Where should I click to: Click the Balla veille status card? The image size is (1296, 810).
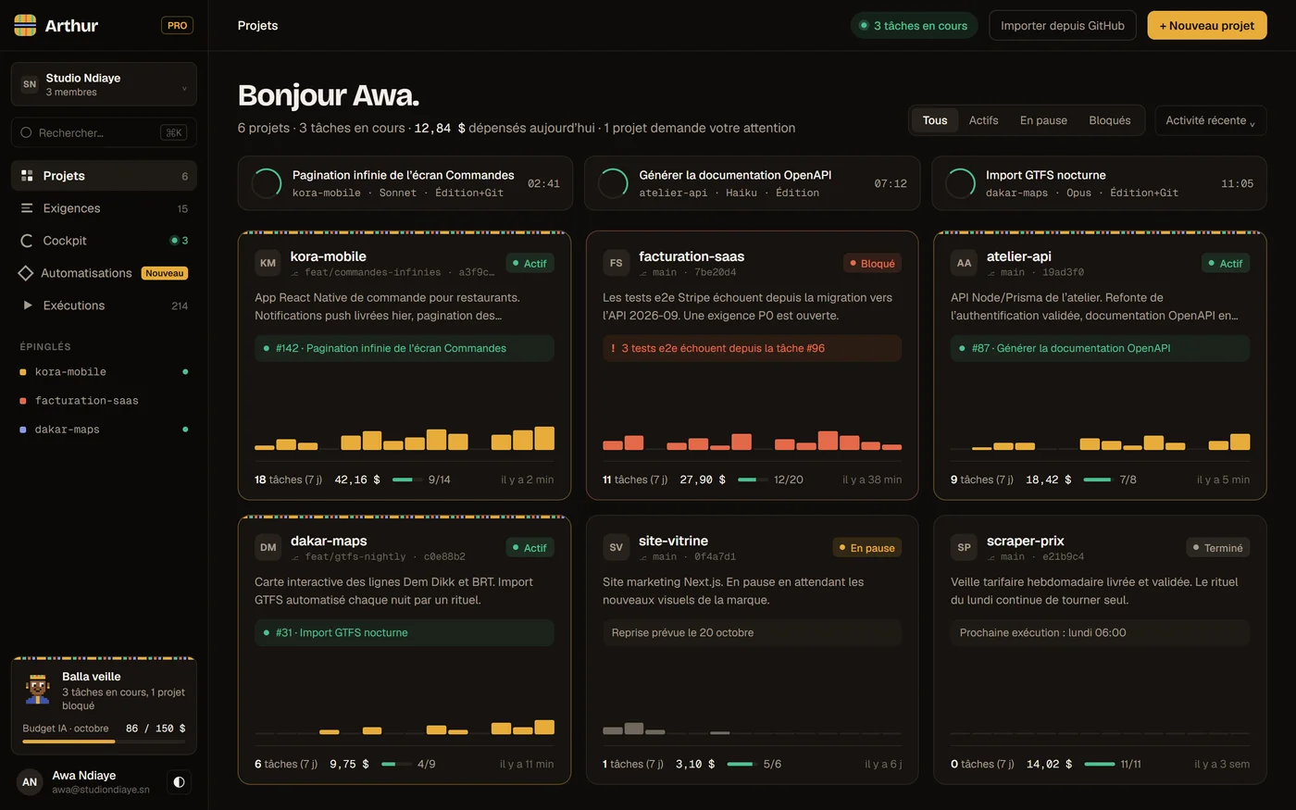coord(104,706)
